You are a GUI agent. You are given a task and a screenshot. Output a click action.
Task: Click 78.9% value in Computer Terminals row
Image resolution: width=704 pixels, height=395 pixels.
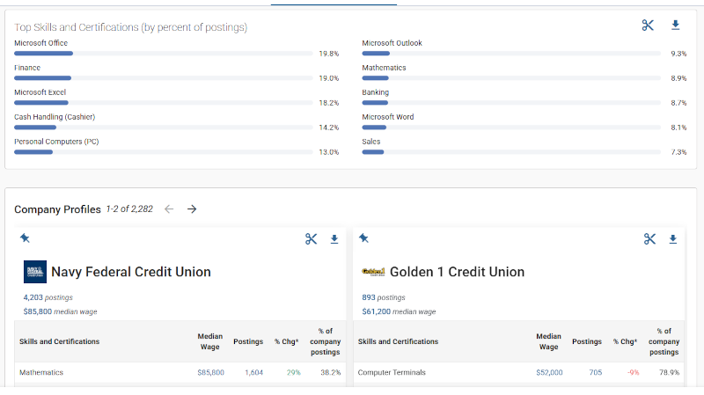[x=670, y=372]
